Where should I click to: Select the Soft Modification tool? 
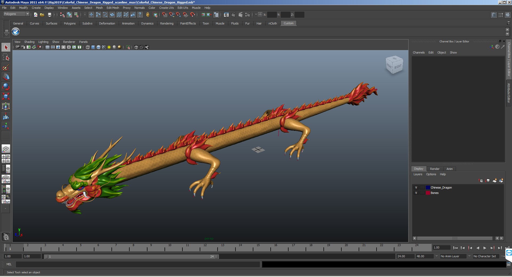(6, 116)
